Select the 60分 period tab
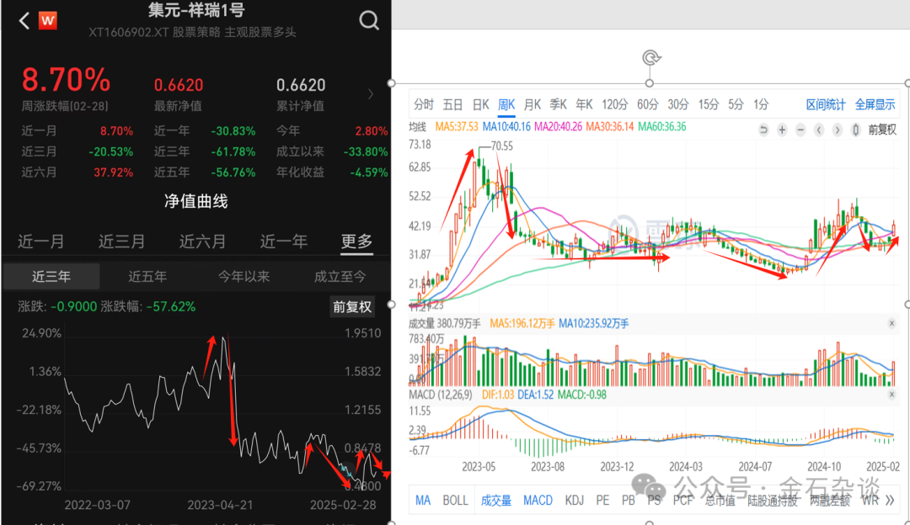 click(x=648, y=104)
